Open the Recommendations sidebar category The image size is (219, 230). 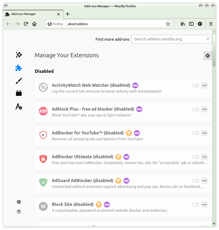tap(19, 55)
